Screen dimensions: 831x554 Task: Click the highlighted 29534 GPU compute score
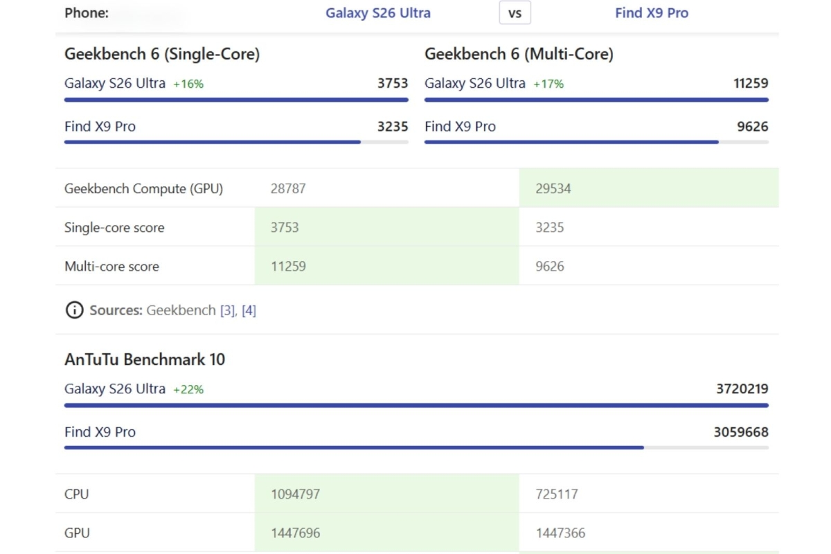pos(553,188)
